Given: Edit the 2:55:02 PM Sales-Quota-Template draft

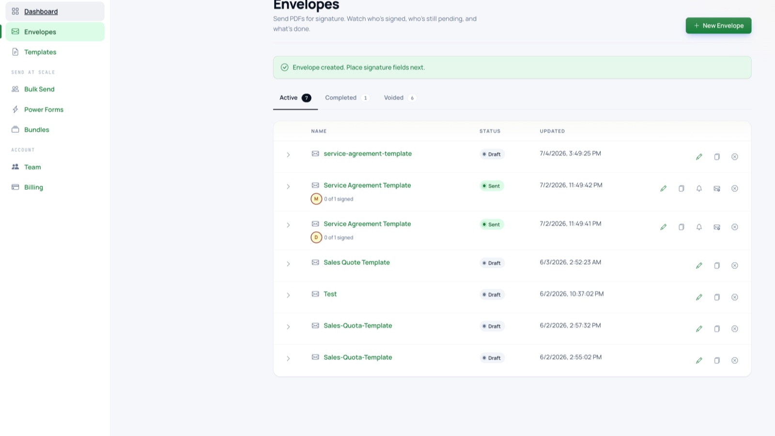Looking at the screenshot, I should pos(699,360).
